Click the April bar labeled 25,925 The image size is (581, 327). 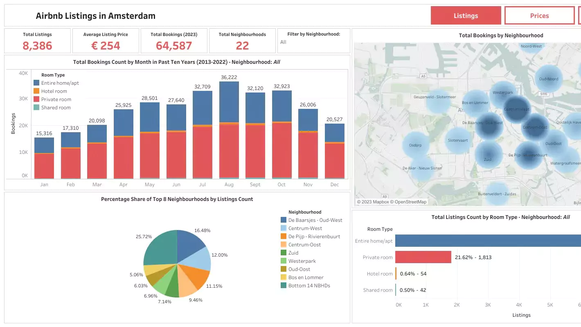124,144
